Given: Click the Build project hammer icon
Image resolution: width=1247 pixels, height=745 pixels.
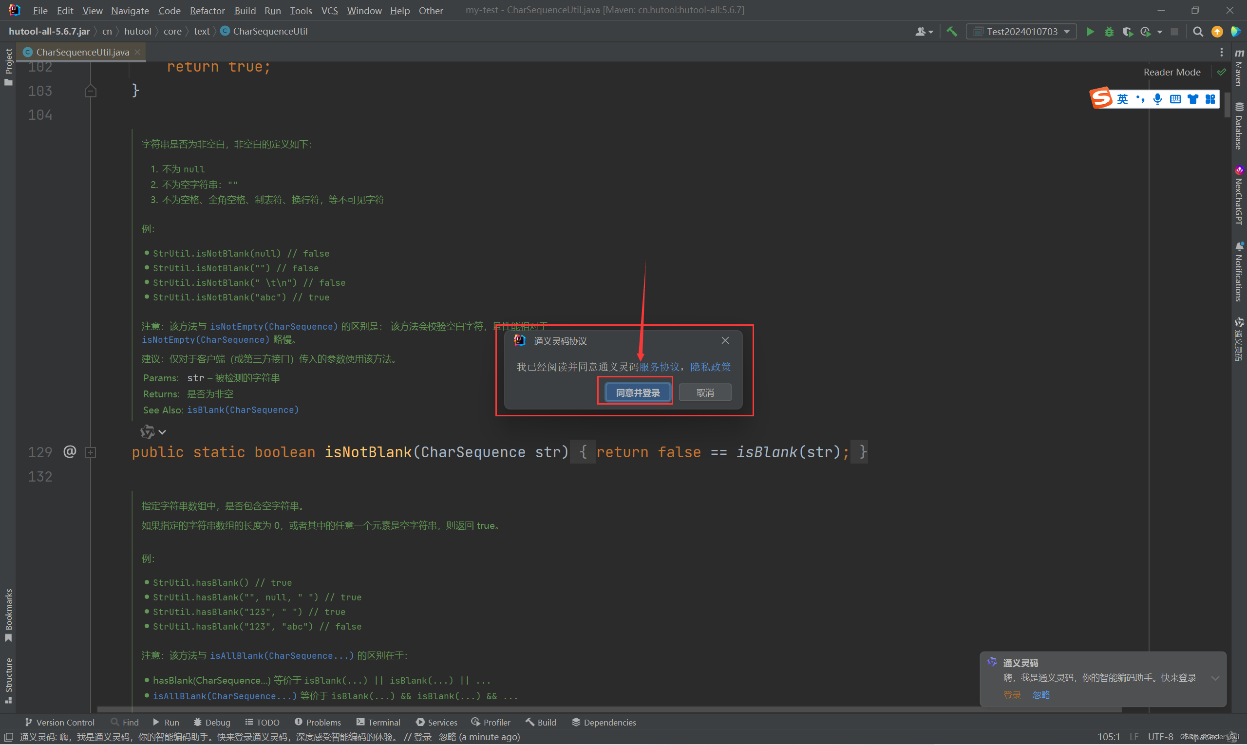Looking at the screenshot, I should tap(952, 32).
